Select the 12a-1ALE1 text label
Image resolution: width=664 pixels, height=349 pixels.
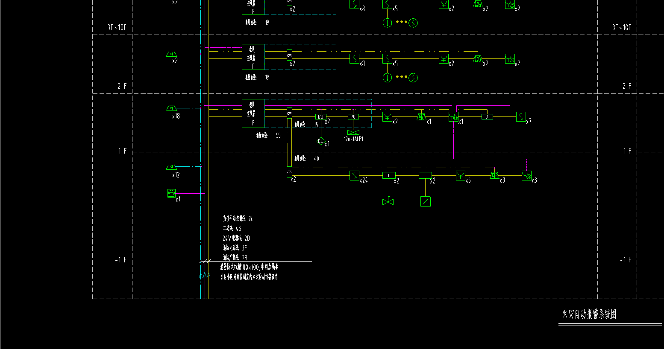pos(354,139)
